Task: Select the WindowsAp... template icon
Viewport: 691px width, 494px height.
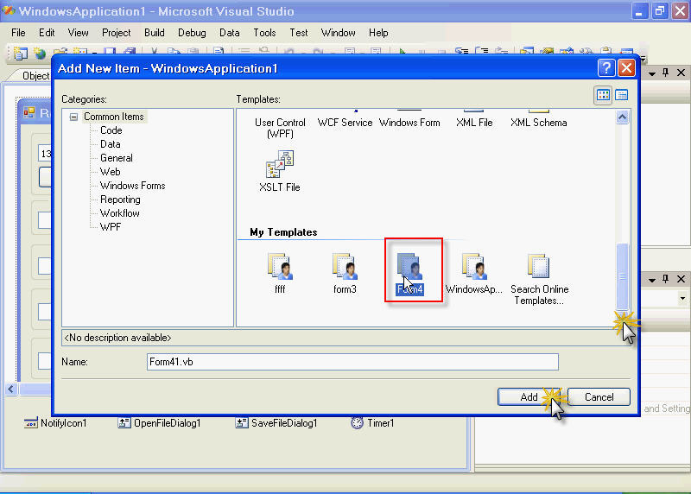Action: point(473,267)
